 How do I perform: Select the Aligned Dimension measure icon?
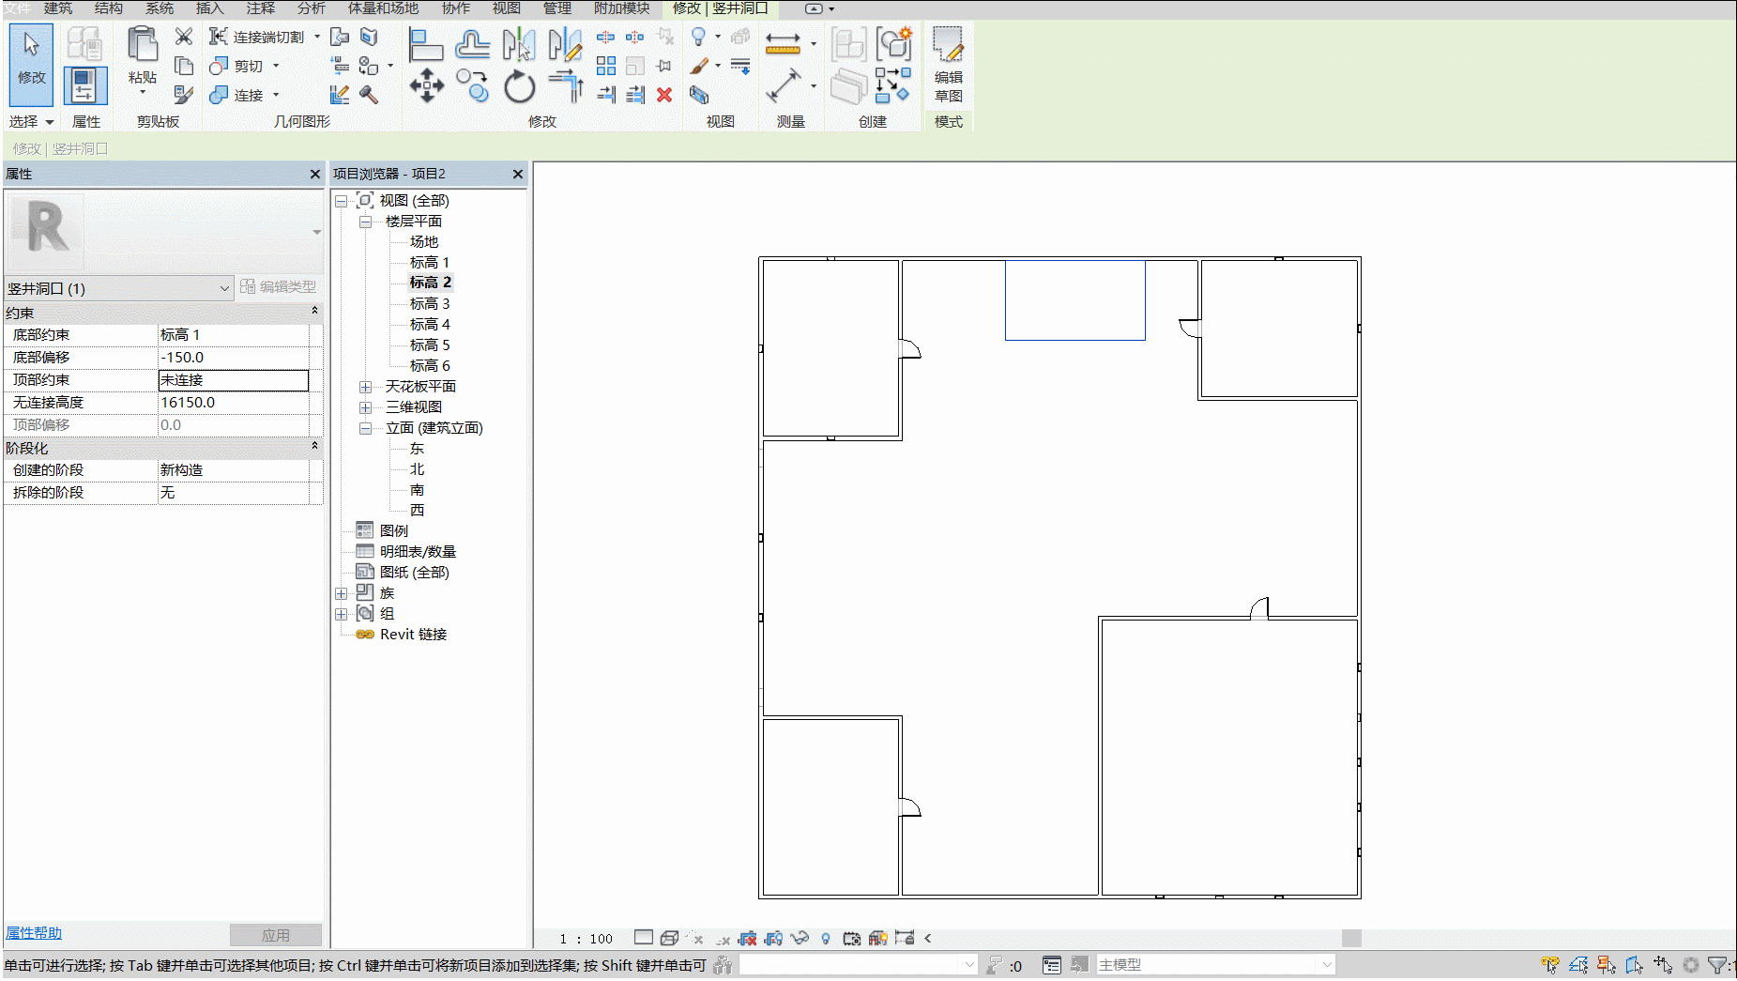point(784,85)
